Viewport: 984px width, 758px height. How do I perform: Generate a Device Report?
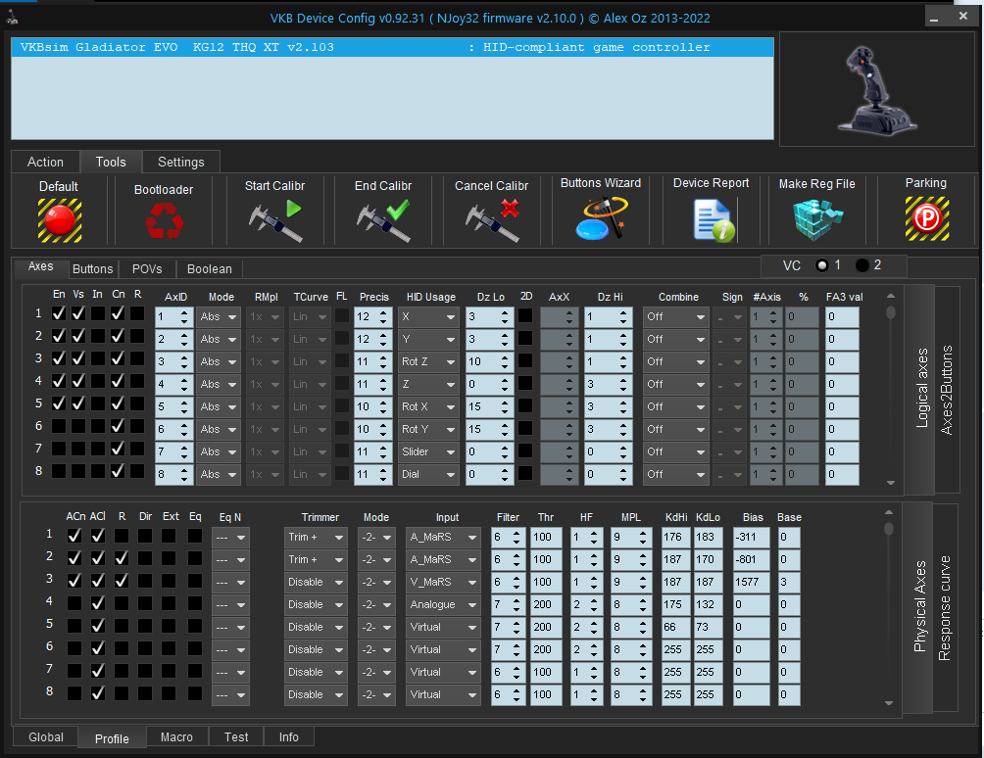point(711,218)
